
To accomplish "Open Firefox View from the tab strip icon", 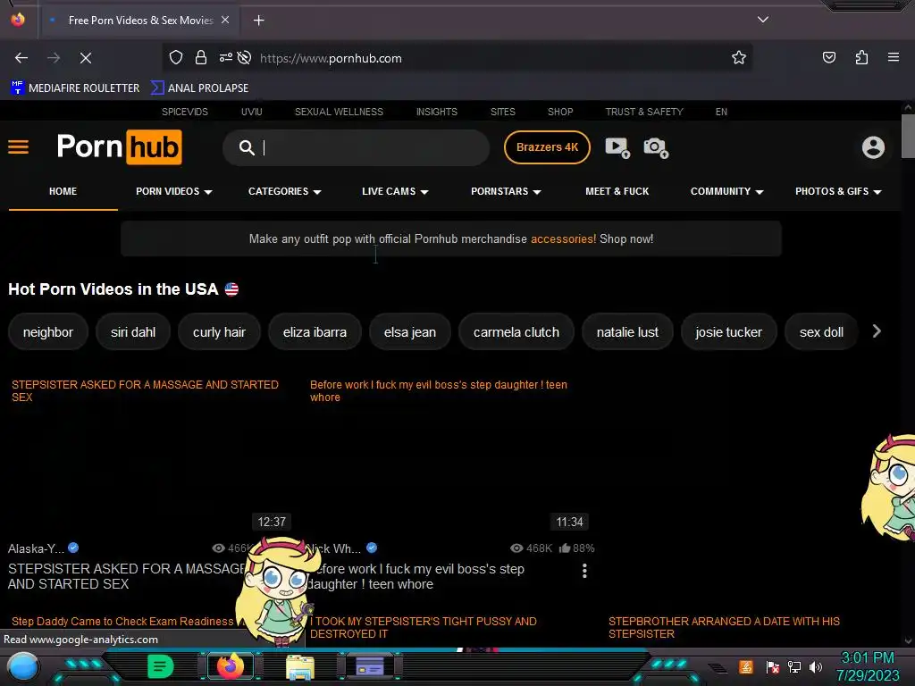I will point(18,20).
